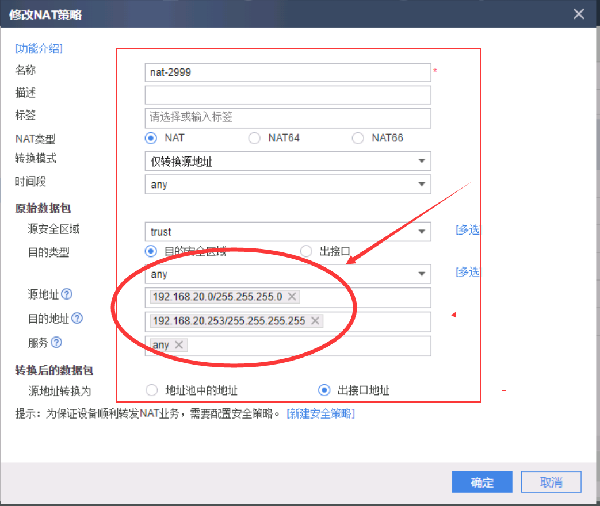Click the 新建安全策略 link

tap(320, 413)
